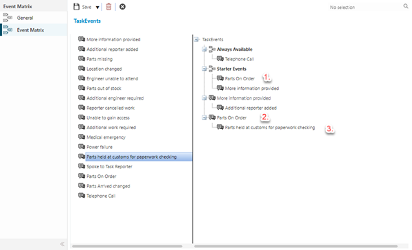Viewport: 412px width, 250px height.
Task: Click the General sidebar icon
Action: (8, 18)
